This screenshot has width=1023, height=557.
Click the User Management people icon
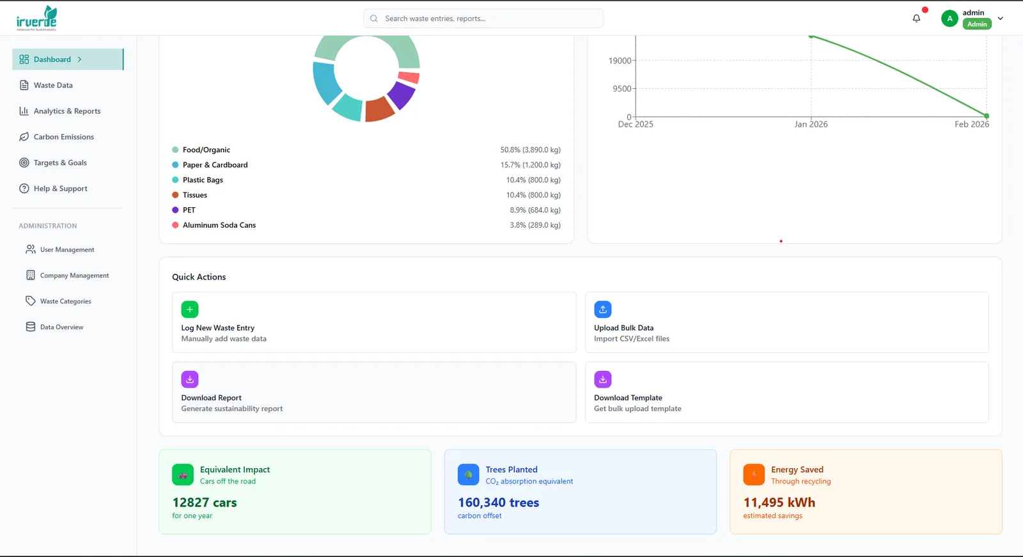[x=31, y=249]
